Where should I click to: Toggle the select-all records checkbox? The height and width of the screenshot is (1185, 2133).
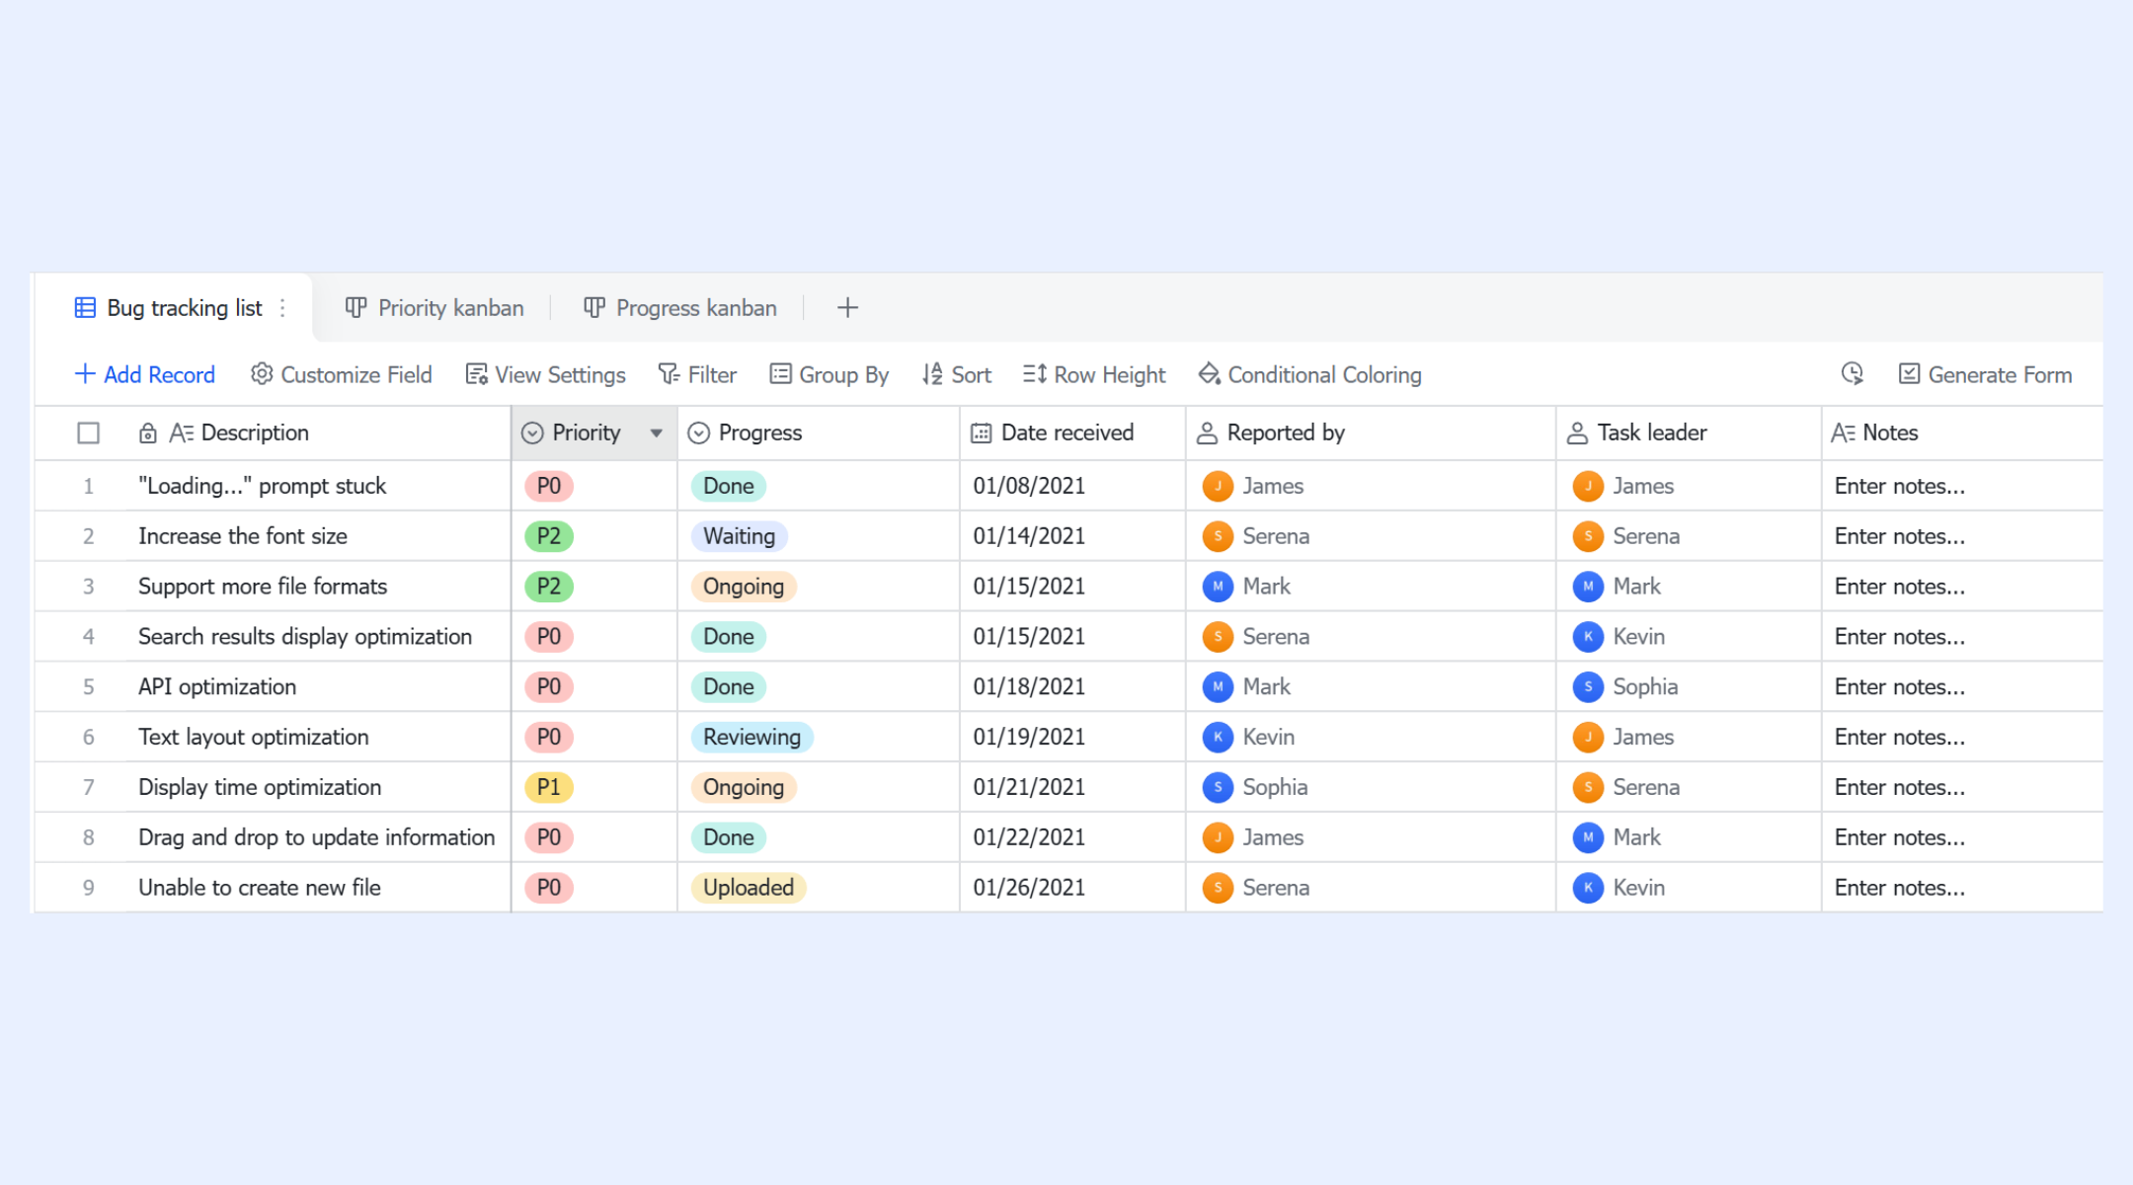pos(88,433)
